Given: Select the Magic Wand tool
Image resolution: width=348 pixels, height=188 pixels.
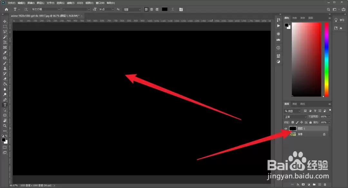Looking at the screenshot, I should point(5,37).
